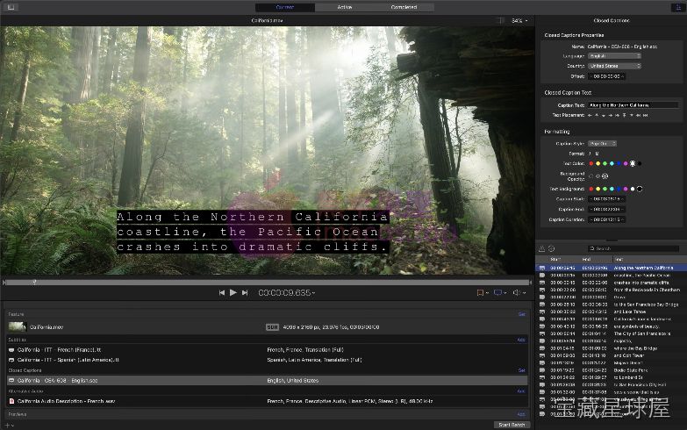The image size is (687, 430).
Task: Click into the Caption Text field
Action: point(633,105)
